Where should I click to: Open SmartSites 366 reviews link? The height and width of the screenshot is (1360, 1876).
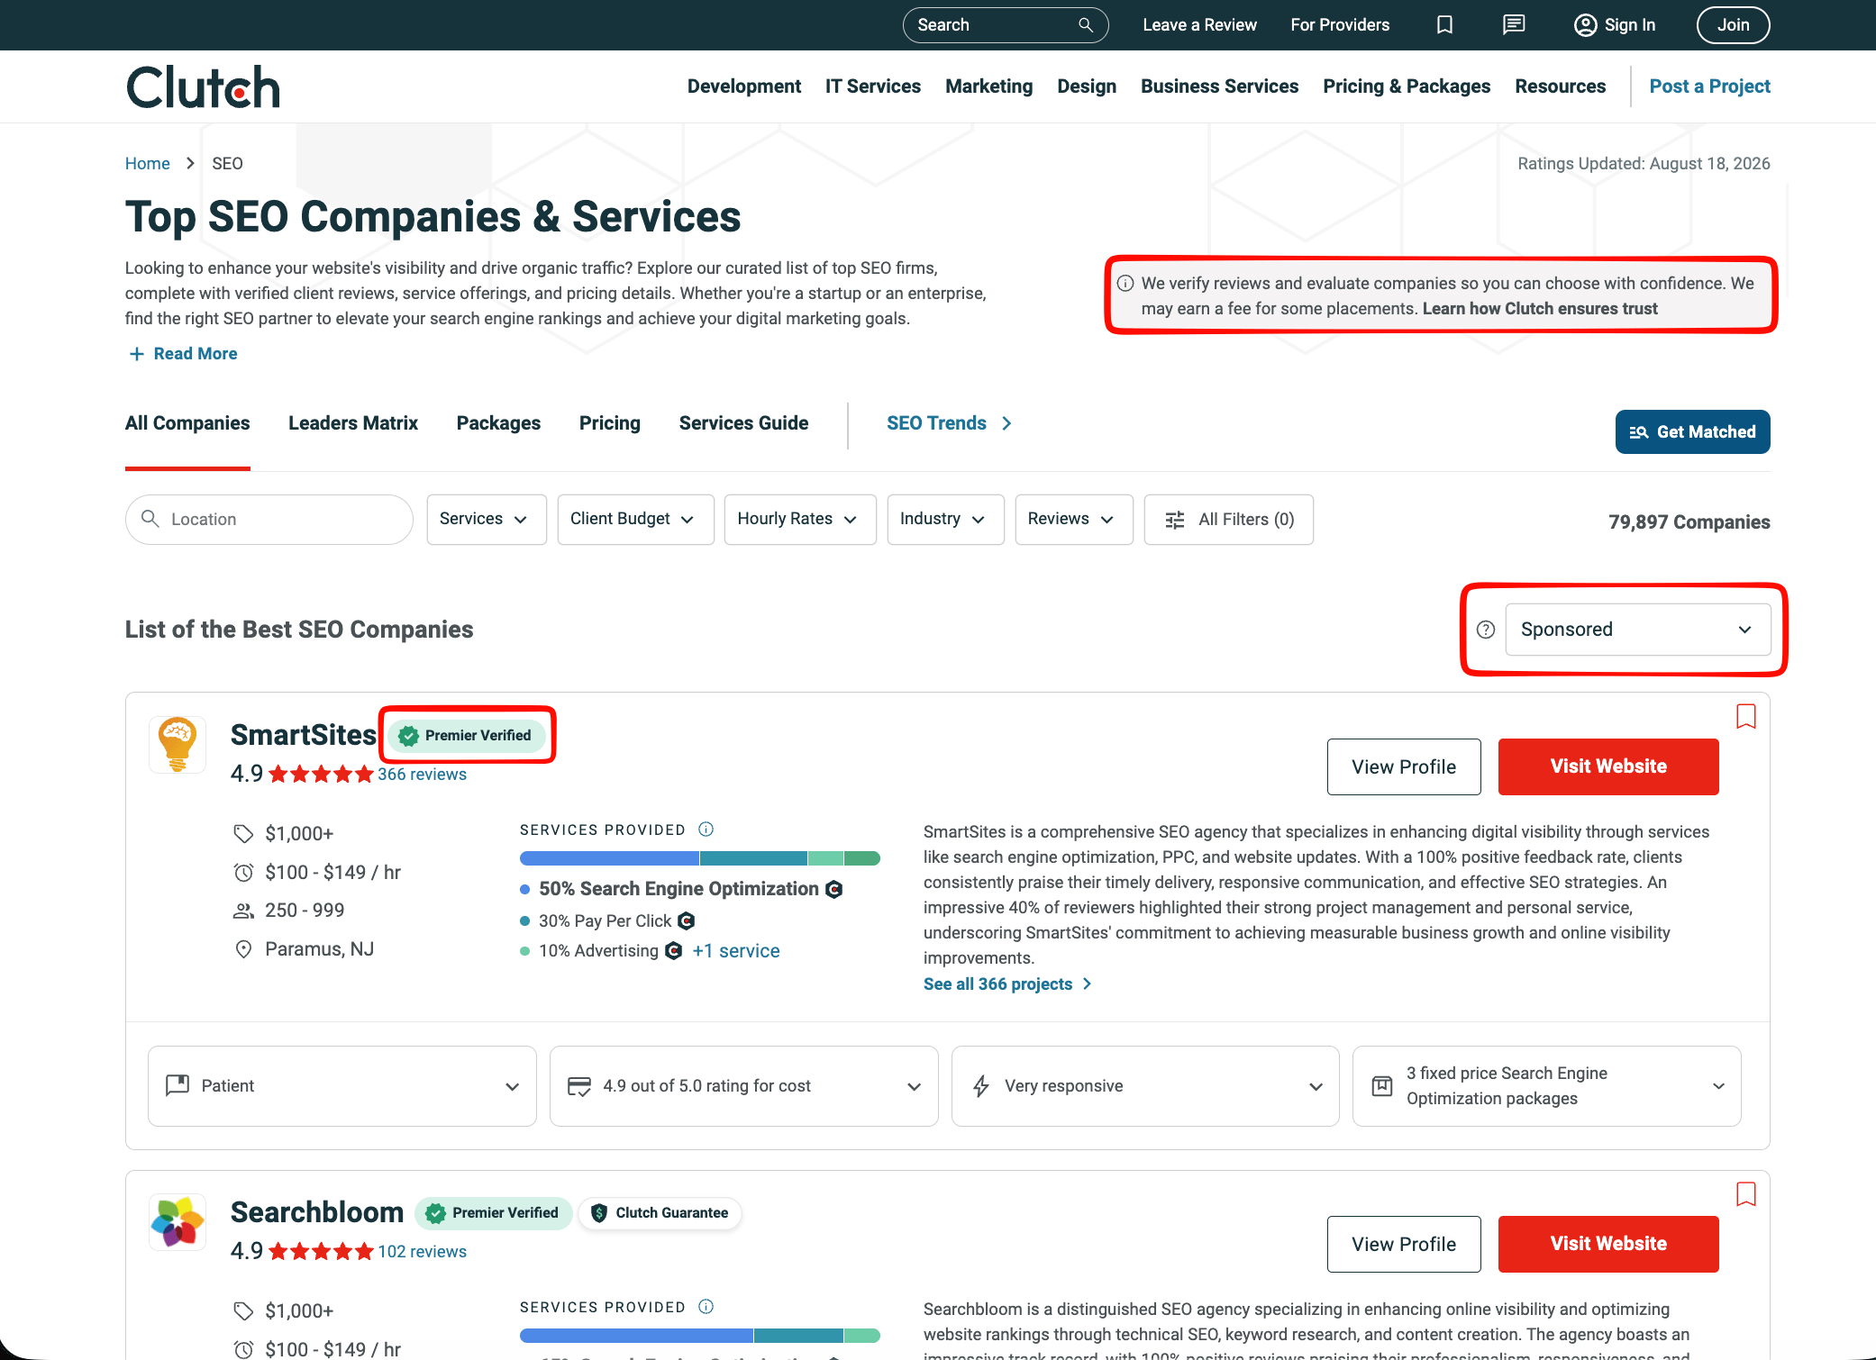coord(422,775)
